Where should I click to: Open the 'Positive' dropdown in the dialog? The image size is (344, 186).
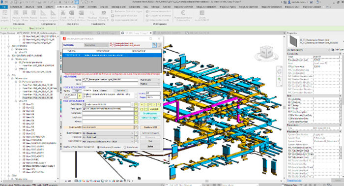(x=150, y=84)
